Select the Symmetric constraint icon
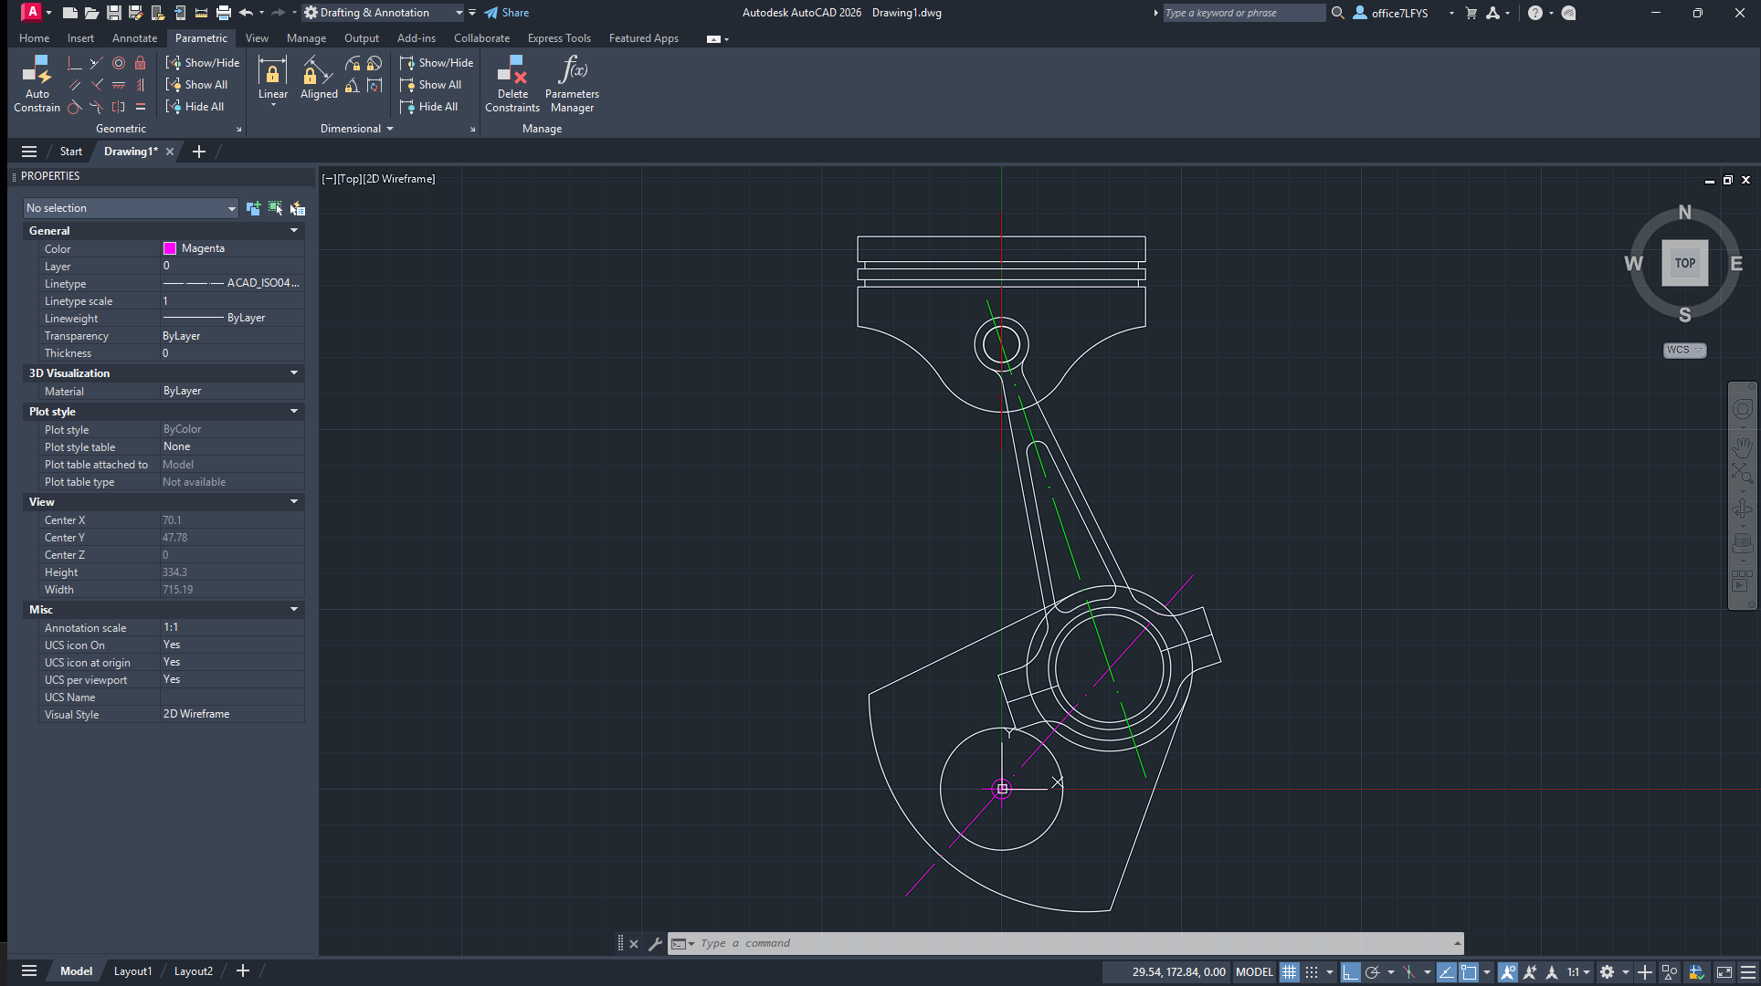The image size is (1761, 986). pyautogui.click(x=119, y=107)
